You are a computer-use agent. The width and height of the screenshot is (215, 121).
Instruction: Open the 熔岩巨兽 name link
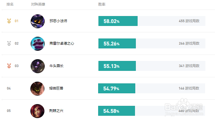coord(56,88)
